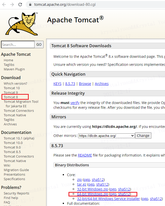Download the 32-bit Windows zip
This screenshot has width=165, height=206.
(92, 189)
